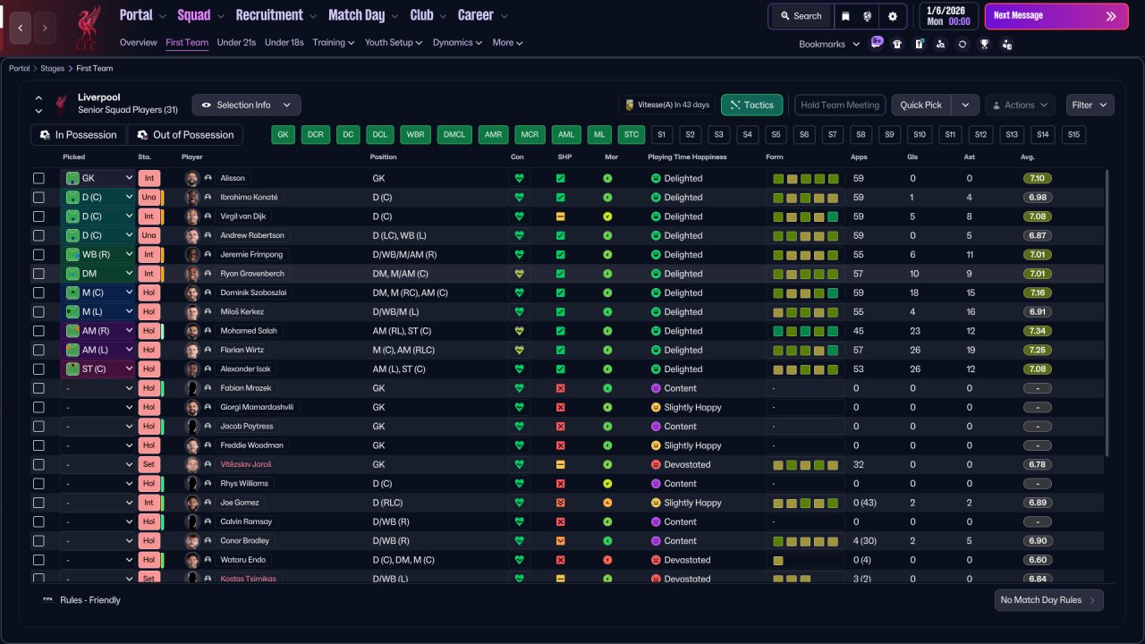Tick the checkbox for Alisson
This screenshot has height=644, width=1145.
(x=38, y=178)
